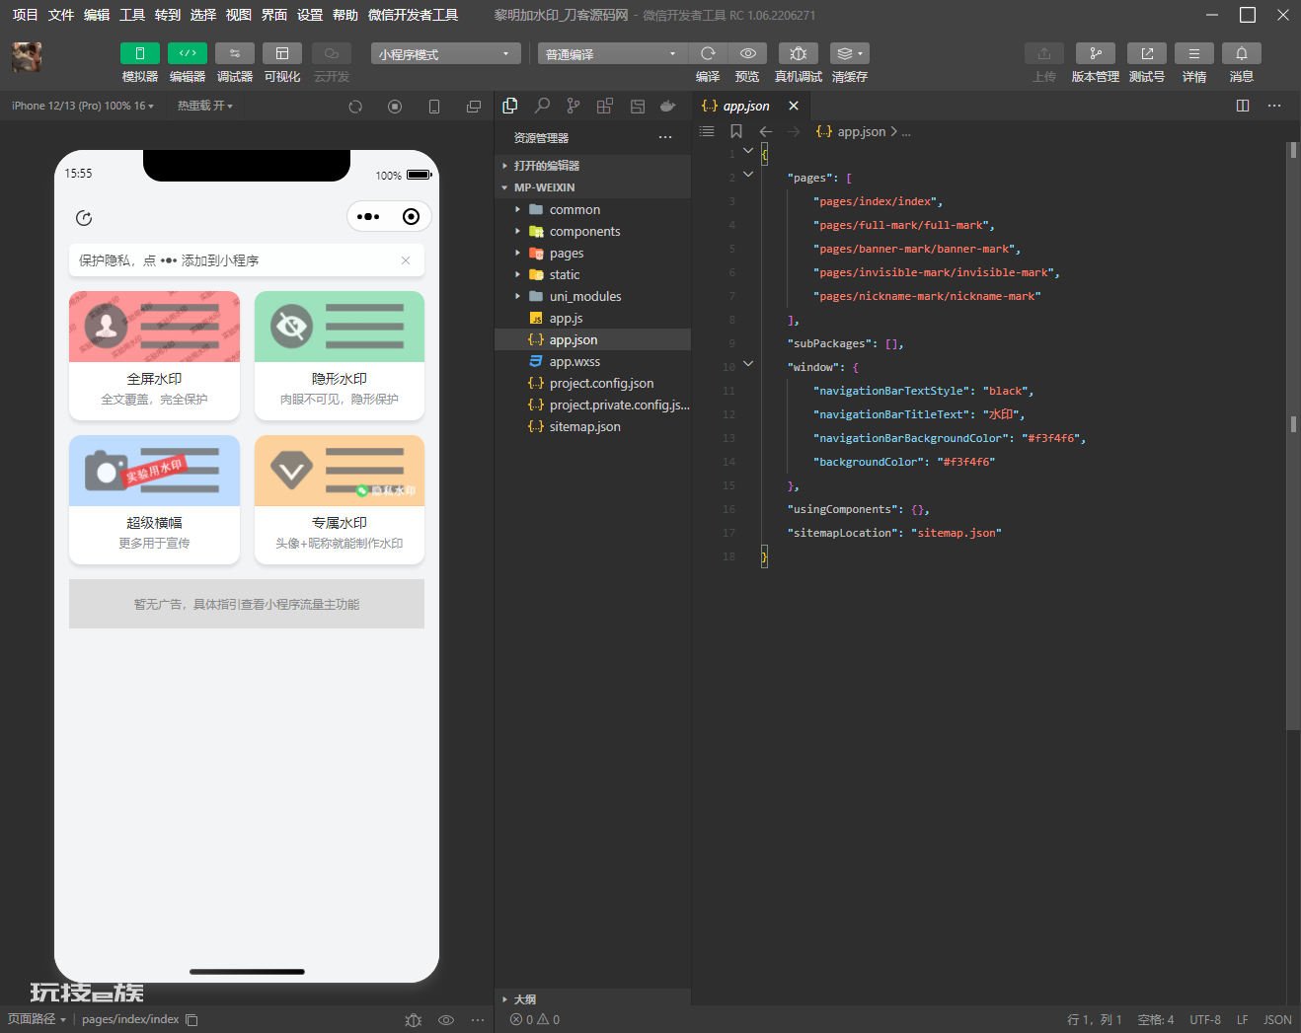Click the compile refresh icon
Screen dimensions: 1301x1033
point(708,53)
